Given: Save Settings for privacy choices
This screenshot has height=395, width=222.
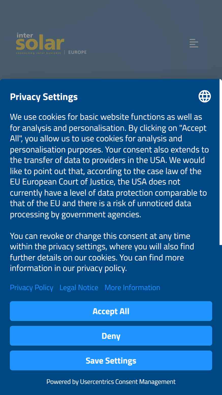Looking at the screenshot, I should tap(111, 360).
